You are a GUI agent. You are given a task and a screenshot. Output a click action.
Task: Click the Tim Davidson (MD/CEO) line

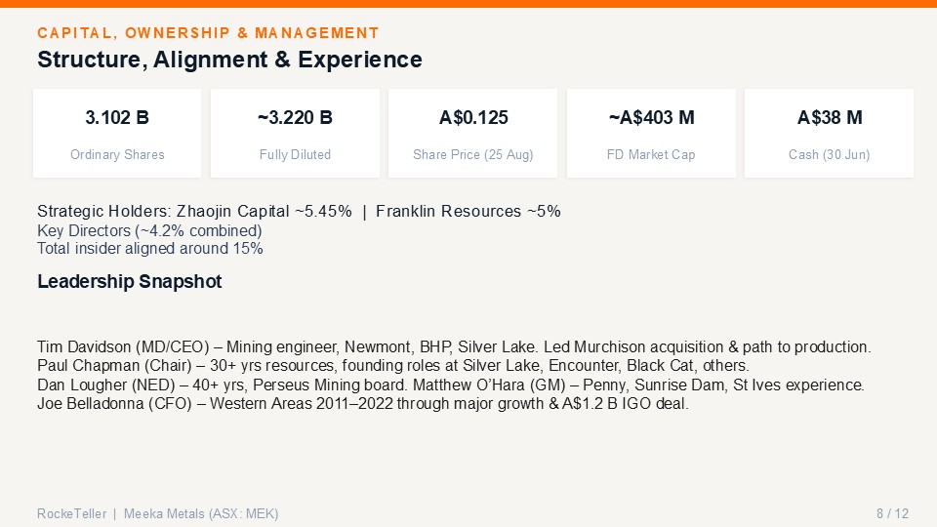pyautogui.click(x=454, y=347)
